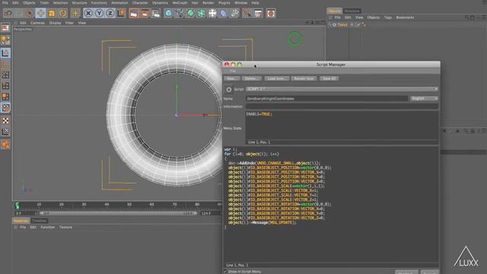Click the timeline preview range slider

[x=119, y=213]
